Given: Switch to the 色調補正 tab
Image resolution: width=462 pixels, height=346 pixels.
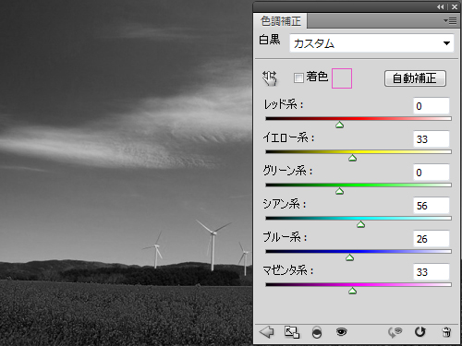Looking at the screenshot, I should 280,21.
